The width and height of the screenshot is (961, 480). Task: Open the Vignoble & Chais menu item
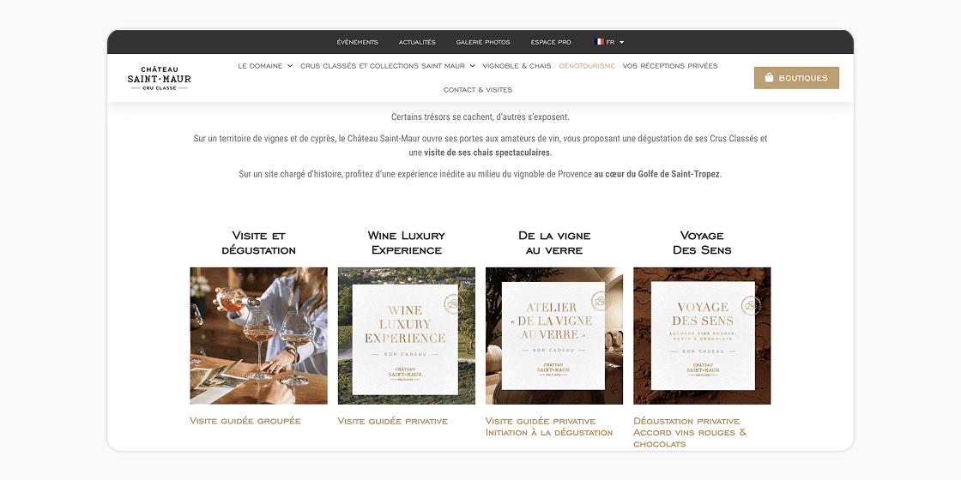click(517, 65)
